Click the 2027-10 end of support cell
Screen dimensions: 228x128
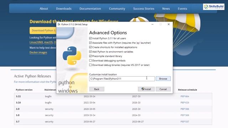coord(136,96)
